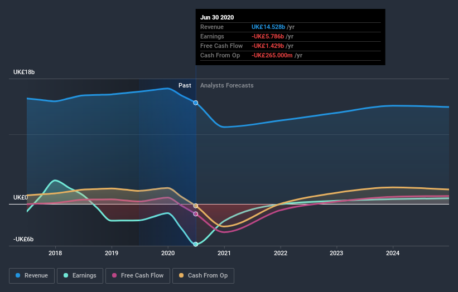This screenshot has height=292, width=458.
Task: Click the -UK£6b y-axis label
Action: point(23,239)
